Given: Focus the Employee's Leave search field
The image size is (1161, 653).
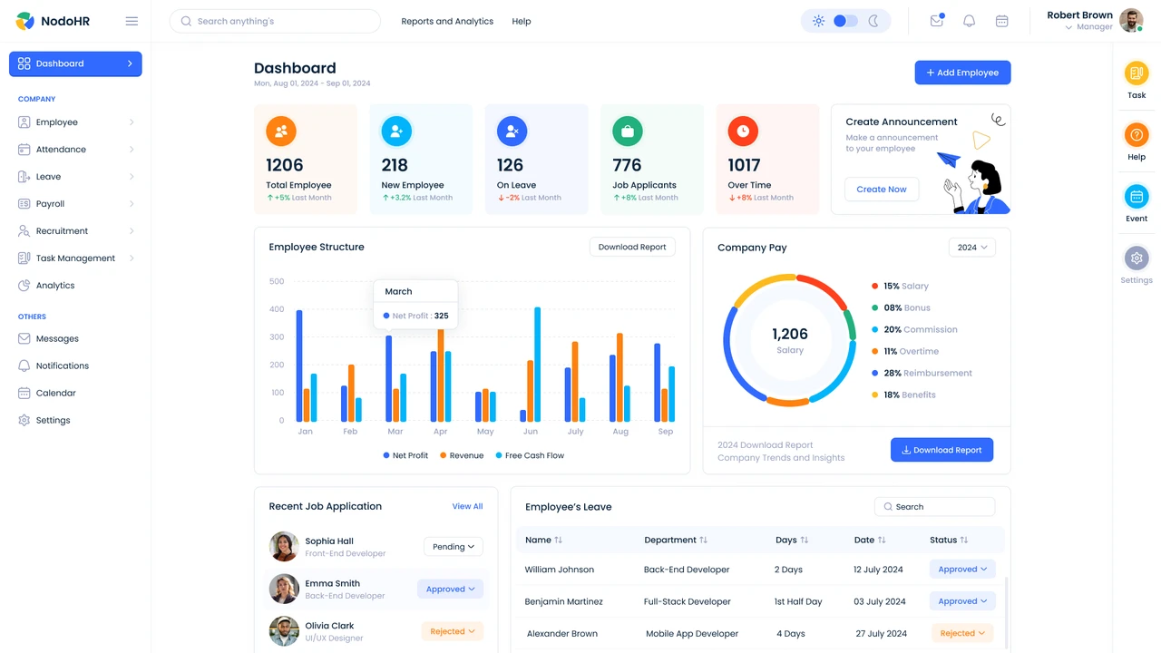Looking at the screenshot, I should (x=934, y=507).
